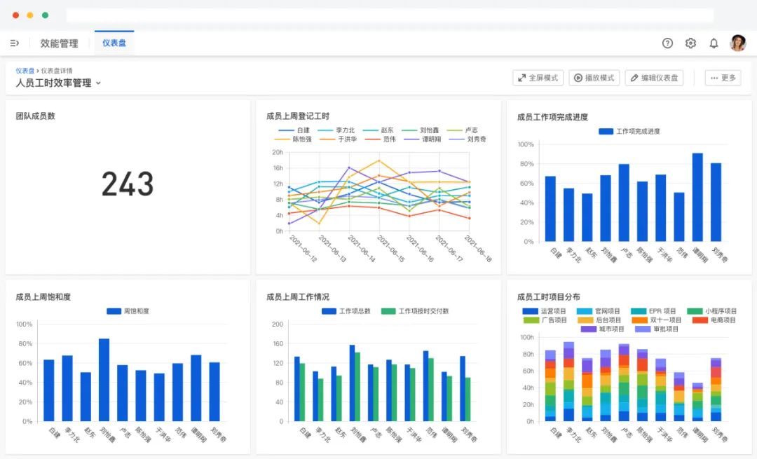Screen dimensions: 757x459
Task: Click the 仪表盘 breadcrumb link
Action: coord(25,71)
